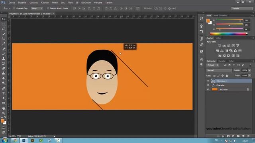Image resolution: width=255 pixels, height=143 pixels.
Task: Open the Normal blend mode dropdown
Action: click(219, 70)
